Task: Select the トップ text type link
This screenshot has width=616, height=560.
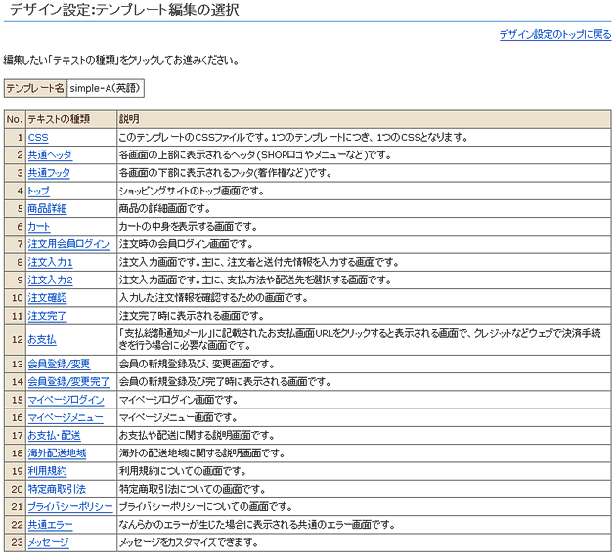Action: pos(38,192)
